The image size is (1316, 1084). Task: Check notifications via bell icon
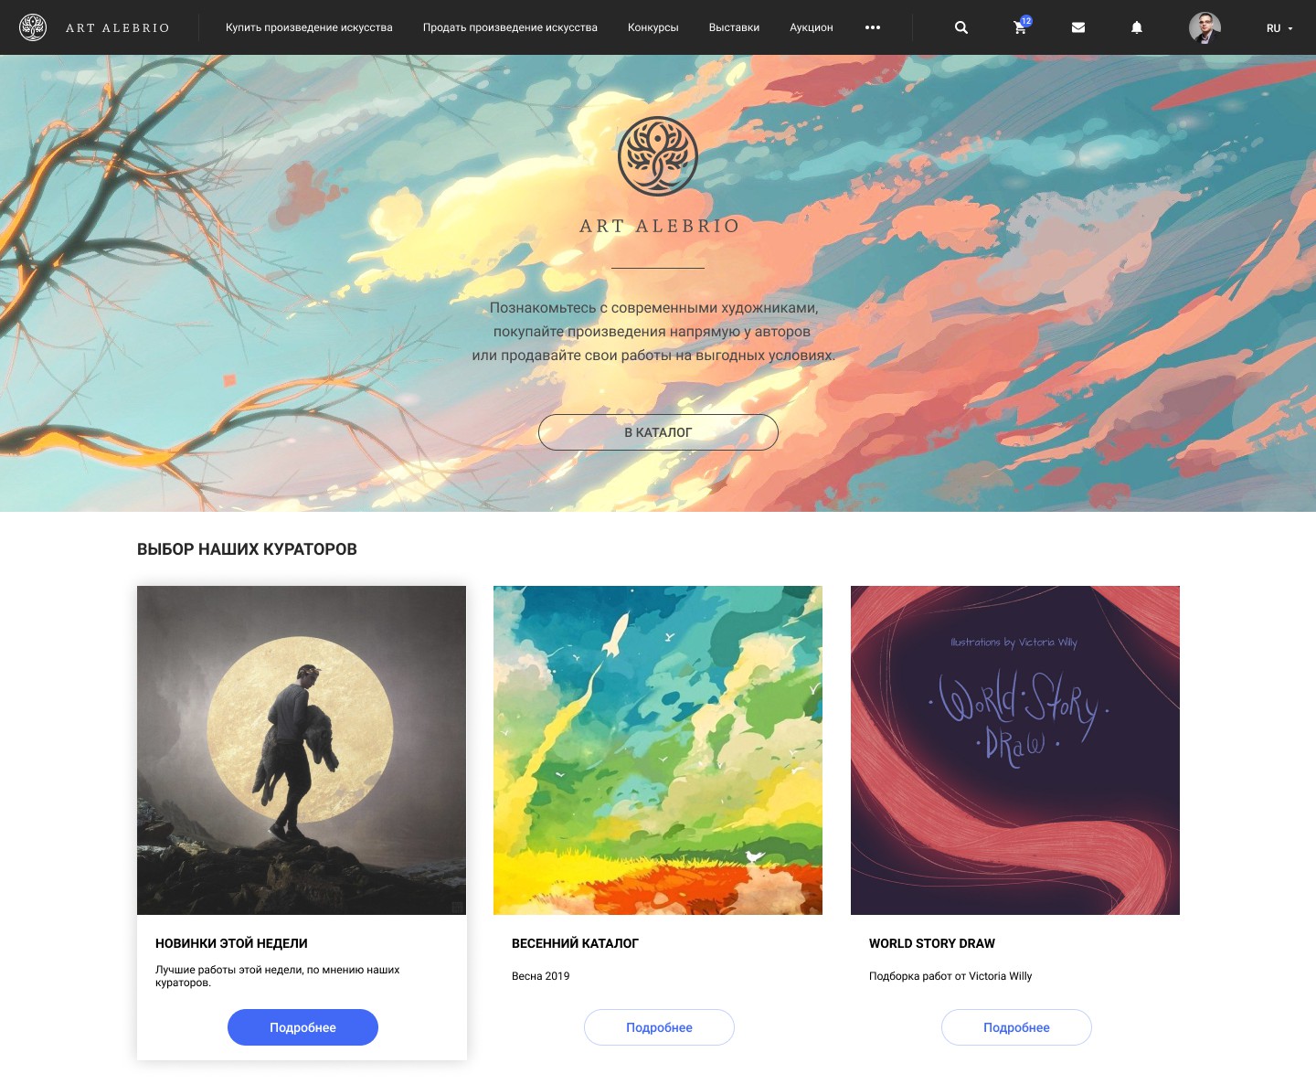coord(1137,27)
